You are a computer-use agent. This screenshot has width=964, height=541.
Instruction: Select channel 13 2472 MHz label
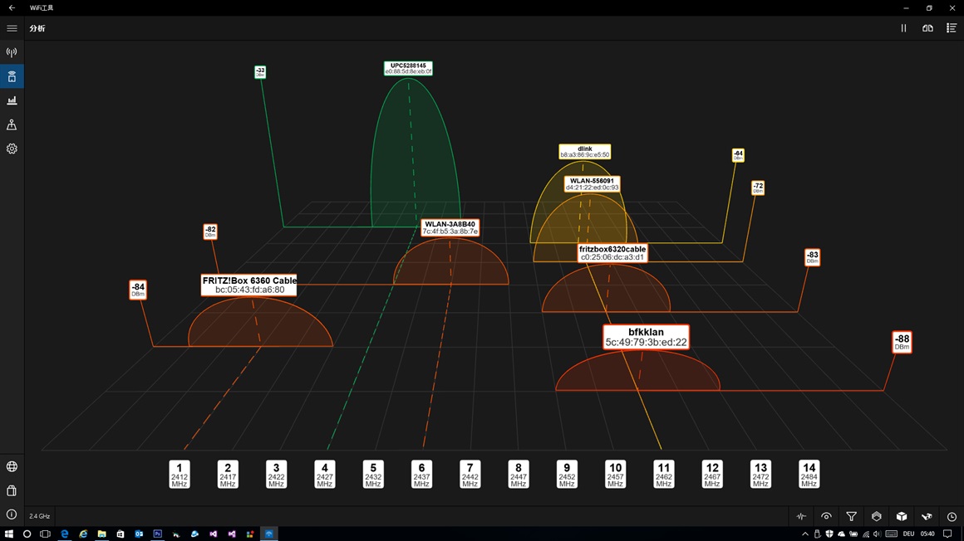[x=760, y=475]
